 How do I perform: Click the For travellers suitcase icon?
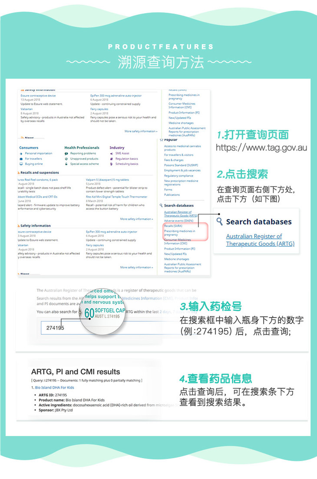[x=21, y=159]
